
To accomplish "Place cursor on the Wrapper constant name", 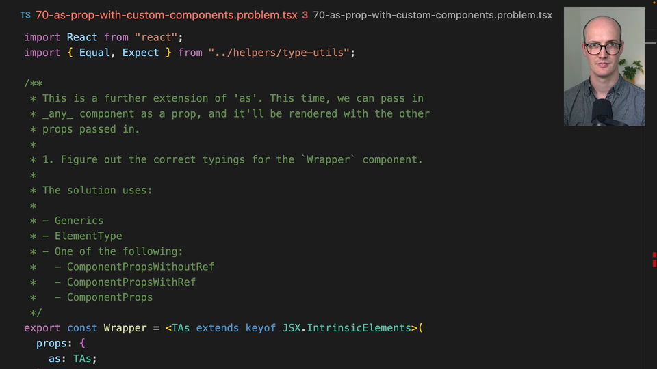I will click(x=125, y=328).
